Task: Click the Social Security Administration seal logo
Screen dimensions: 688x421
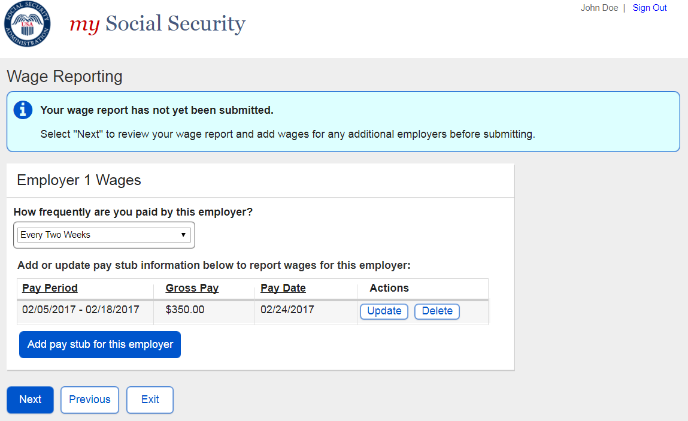Action: 28,25
